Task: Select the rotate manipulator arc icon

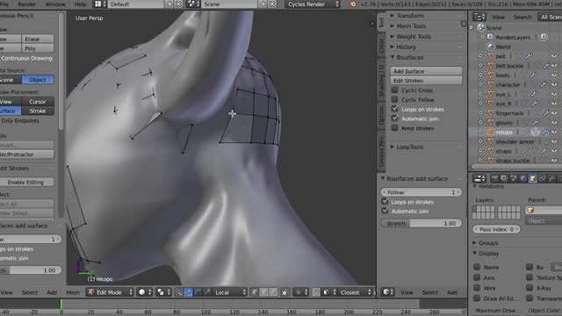Action: (x=198, y=292)
